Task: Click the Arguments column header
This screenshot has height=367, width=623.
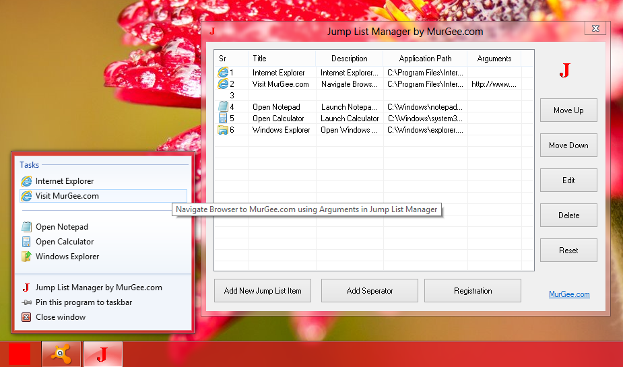Action: click(x=494, y=59)
